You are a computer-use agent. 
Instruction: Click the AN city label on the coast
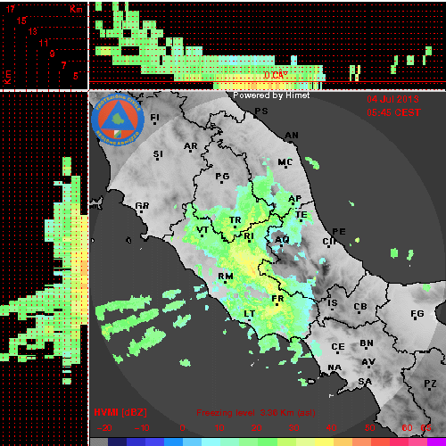pyautogui.click(x=292, y=136)
